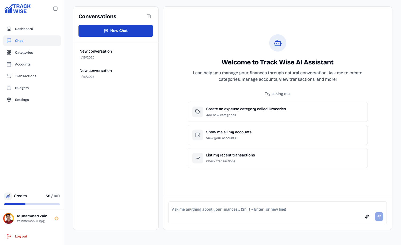The width and height of the screenshot is (401, 245).
Task: Open the Accounts section
Action: tap(23, 64)
